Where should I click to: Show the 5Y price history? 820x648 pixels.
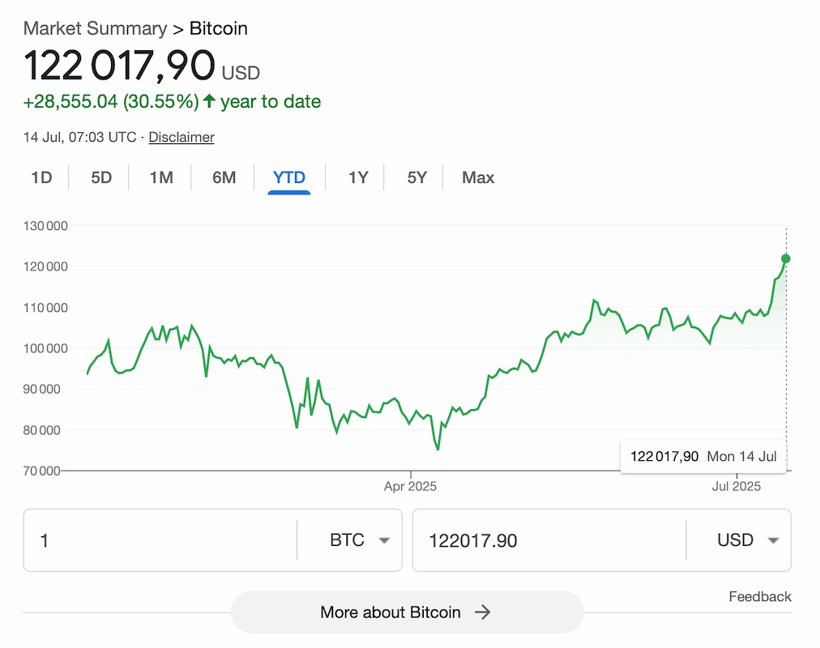tap(416, 177)
